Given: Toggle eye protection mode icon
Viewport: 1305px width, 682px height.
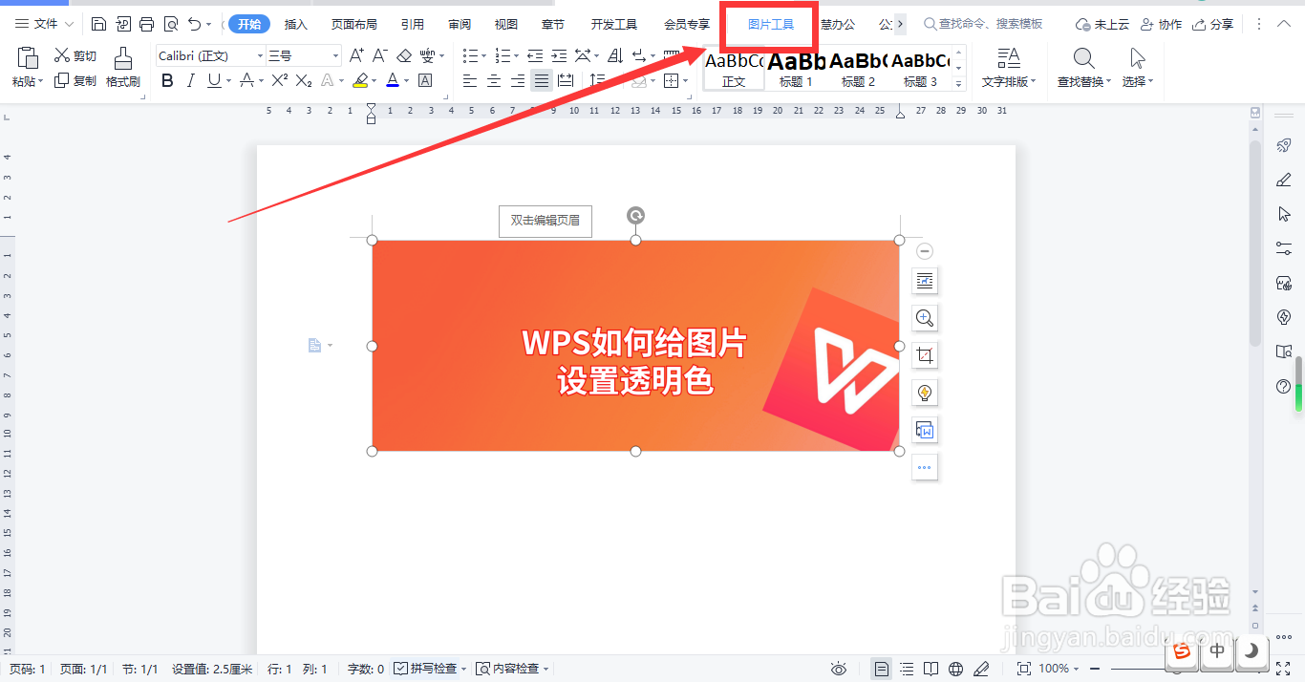Looking at the screenshot, I should pyautogui.click(x=839, y=669).
